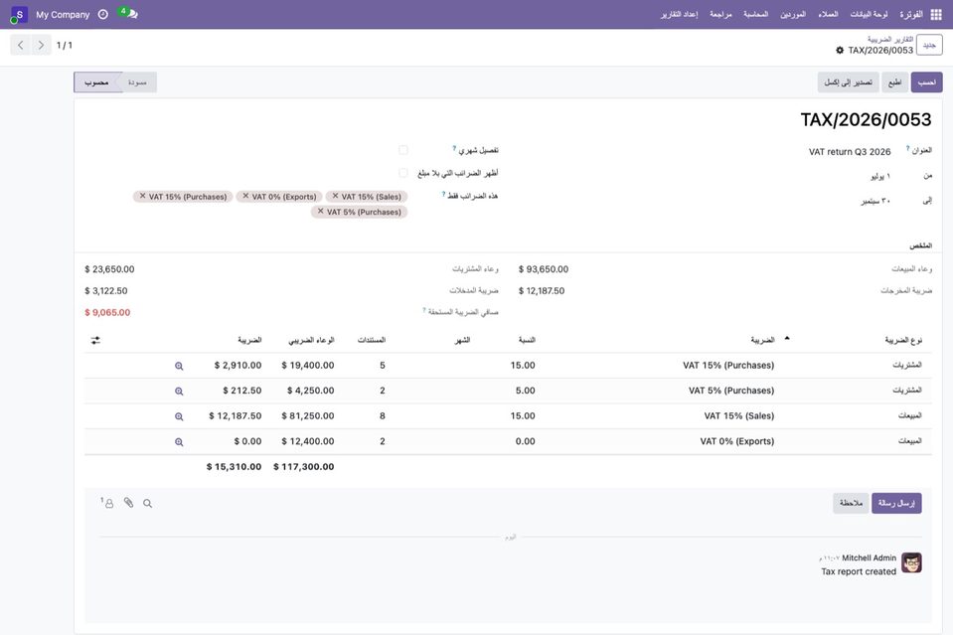Click VAT 15% (Sales) row name
Image resolution: width=953 pixels, height=635 pixels.
coord(739,416)
